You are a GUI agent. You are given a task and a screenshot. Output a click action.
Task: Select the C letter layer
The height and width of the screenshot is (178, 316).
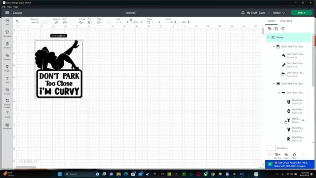pyautogui.click(x=295, y=111)
